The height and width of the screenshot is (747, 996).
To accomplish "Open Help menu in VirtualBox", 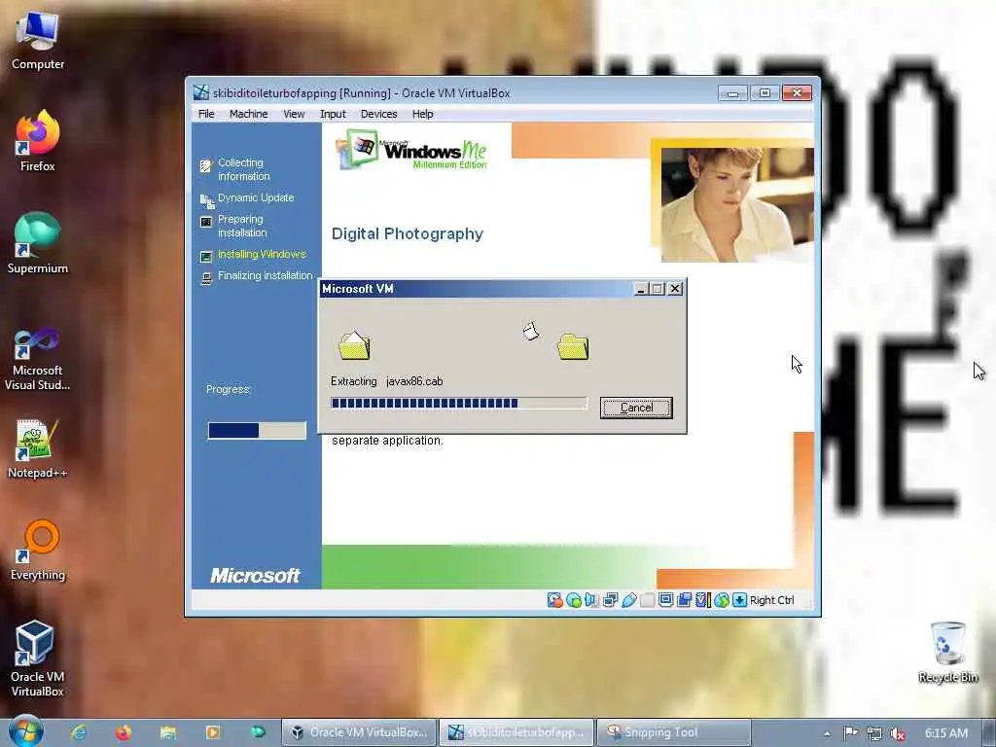I will pyautogui.click(x=422, y=114).
